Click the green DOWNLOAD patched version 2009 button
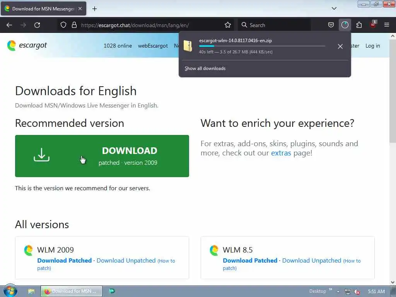Image resolution: width=396 pixels, height=297 pixels. (102, 156)
